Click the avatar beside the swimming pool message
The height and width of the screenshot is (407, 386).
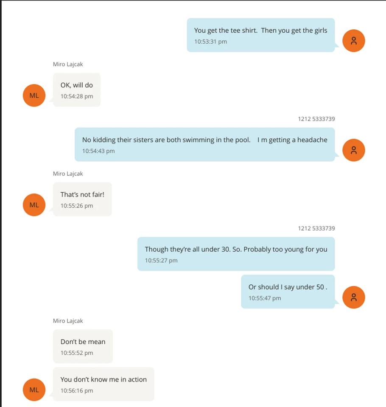click(x=353, y=149)
